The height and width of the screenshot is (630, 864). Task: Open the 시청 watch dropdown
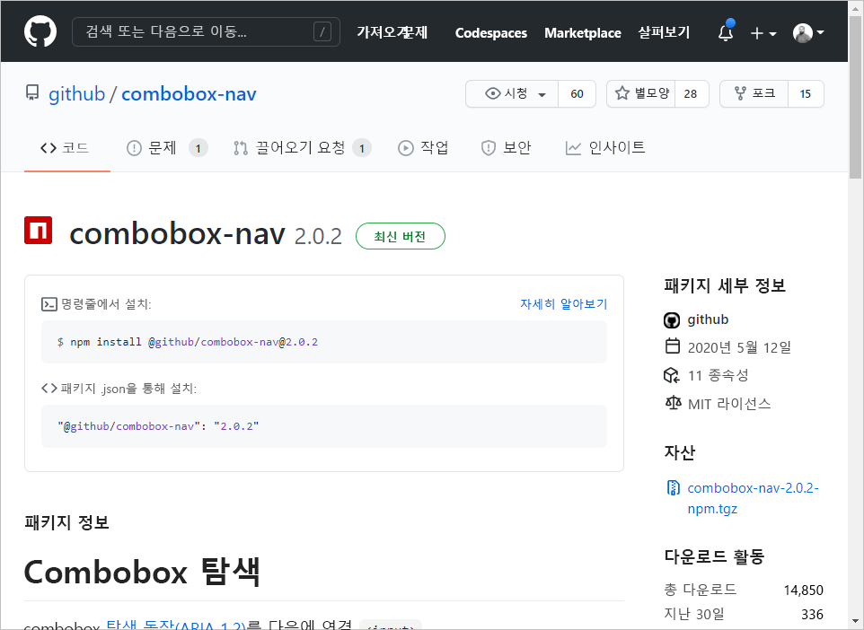(x=512, y=93)
